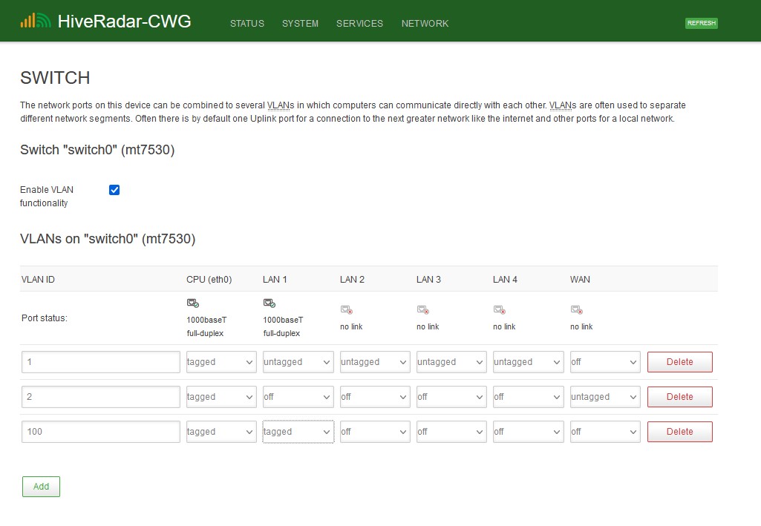761x526 pixels.
Task: Open the CPU (eth0) dropdown for VLAN 1
Action: click(221, 362)
